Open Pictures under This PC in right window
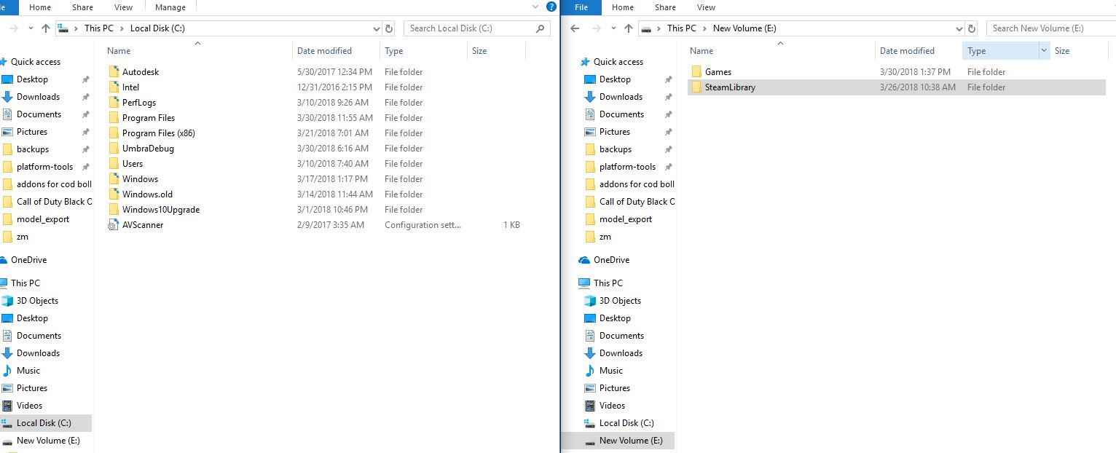This screenshot has width=1116, height=453. click(x=615, y=388)
